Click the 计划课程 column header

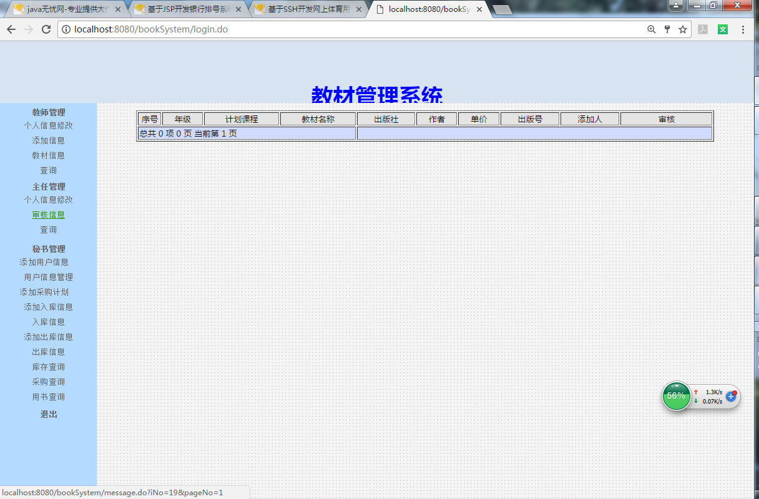(242, 119)
